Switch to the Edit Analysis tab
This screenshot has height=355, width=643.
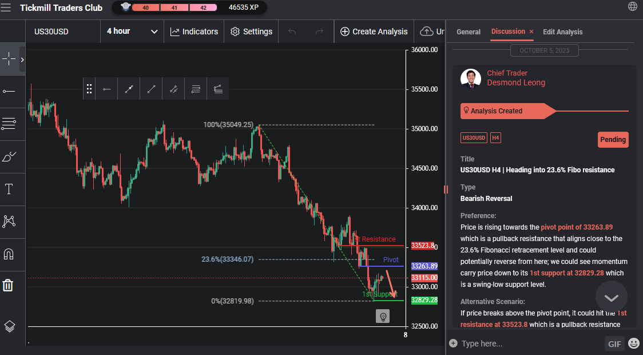click(563, 32)
